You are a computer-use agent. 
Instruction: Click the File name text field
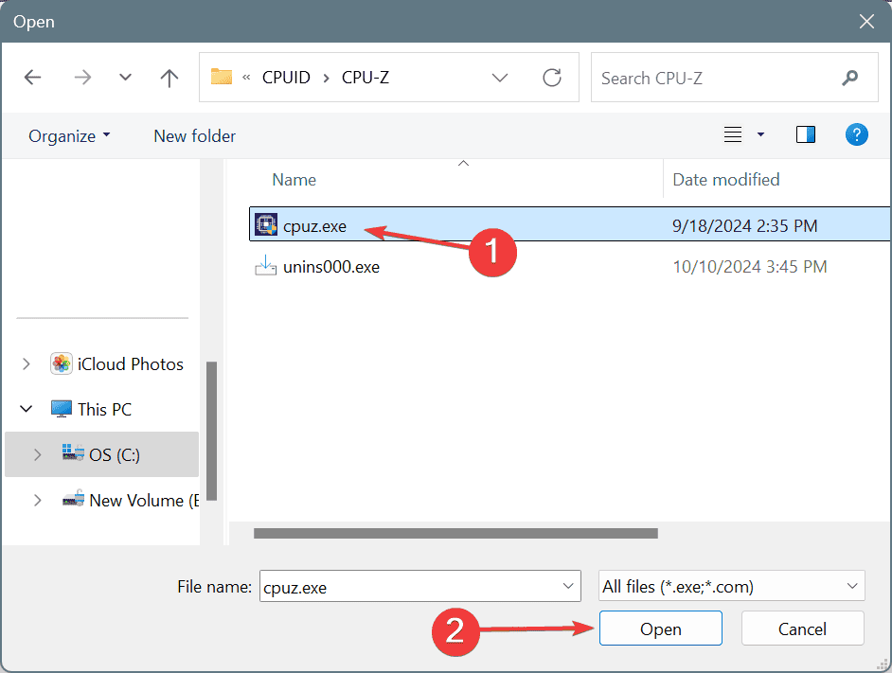pyautogui.click(x=419, y=586)
